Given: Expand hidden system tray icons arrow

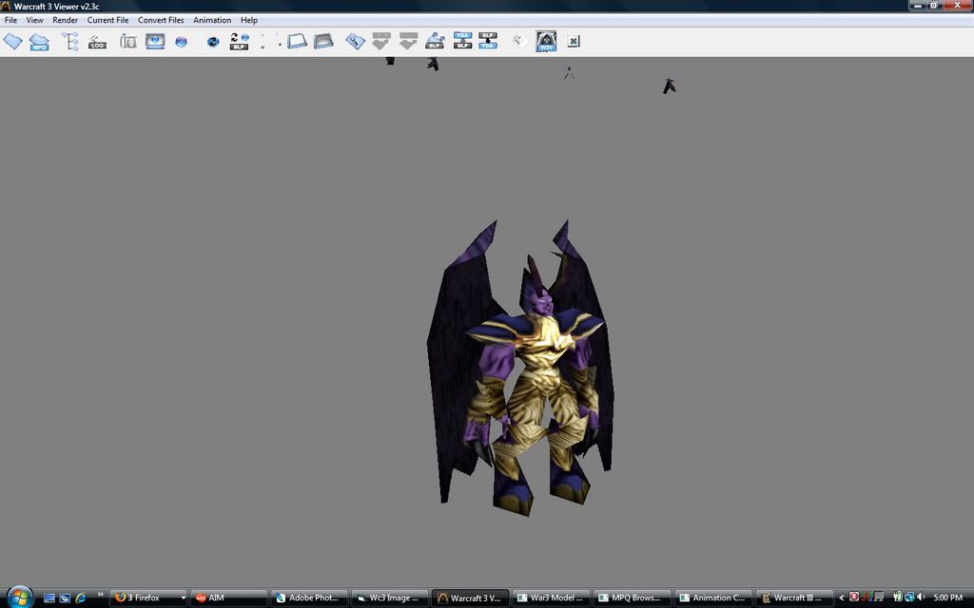Looking at the screenshot, I should [842, 598].
